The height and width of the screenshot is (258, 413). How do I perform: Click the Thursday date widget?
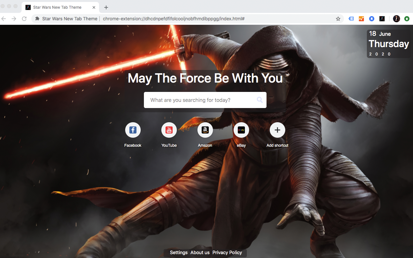point(389,44)
